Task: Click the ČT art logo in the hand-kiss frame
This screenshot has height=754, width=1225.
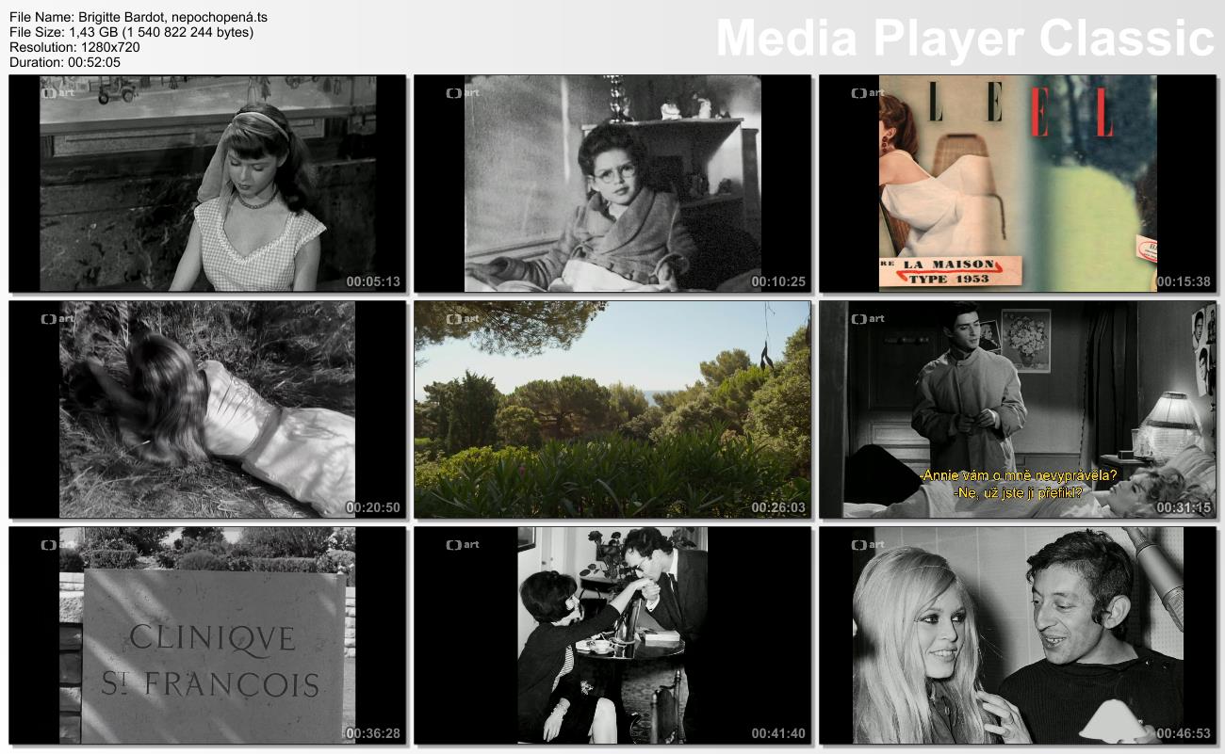Action: 463,545
